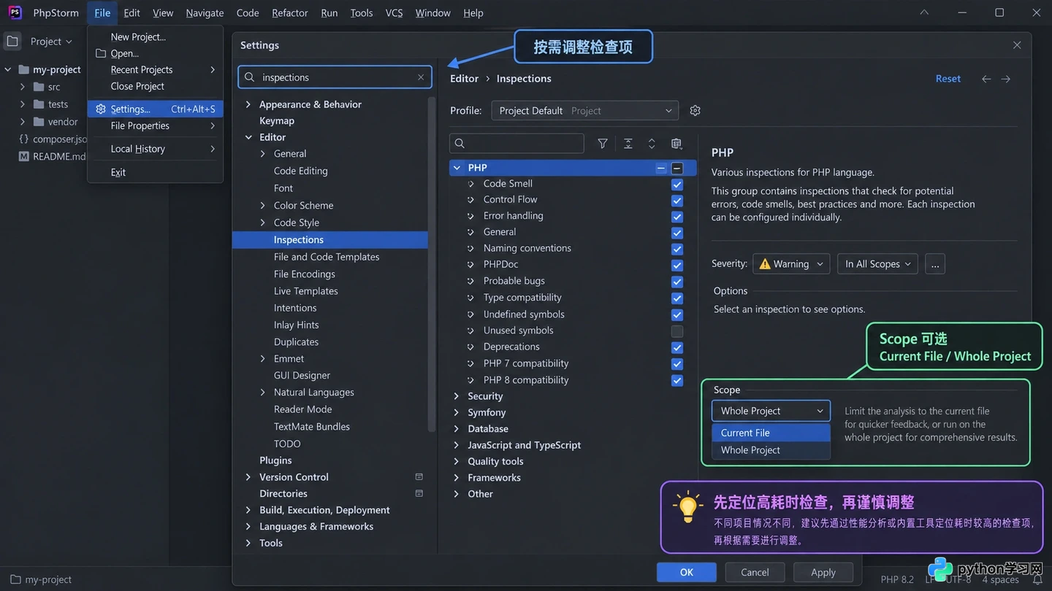
Task: Open the In All Scopes dropdown
Action: click(x=877, y=264)
